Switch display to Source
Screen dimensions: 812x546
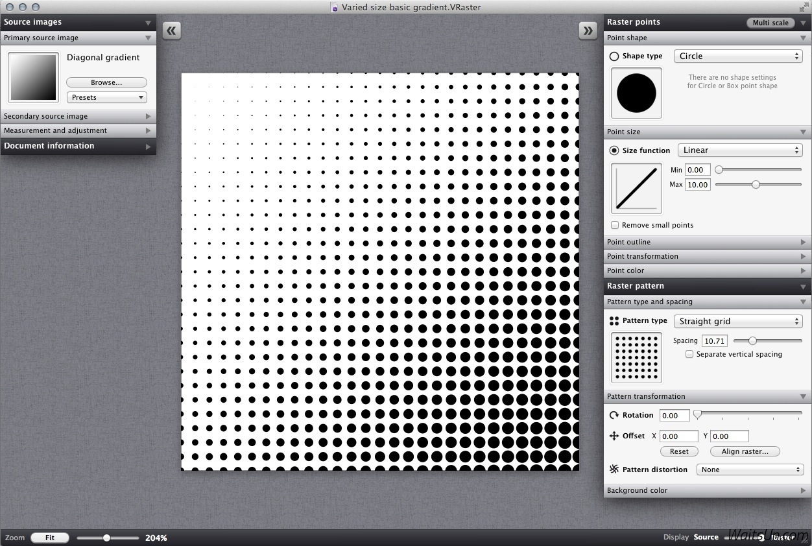[706, 537]
